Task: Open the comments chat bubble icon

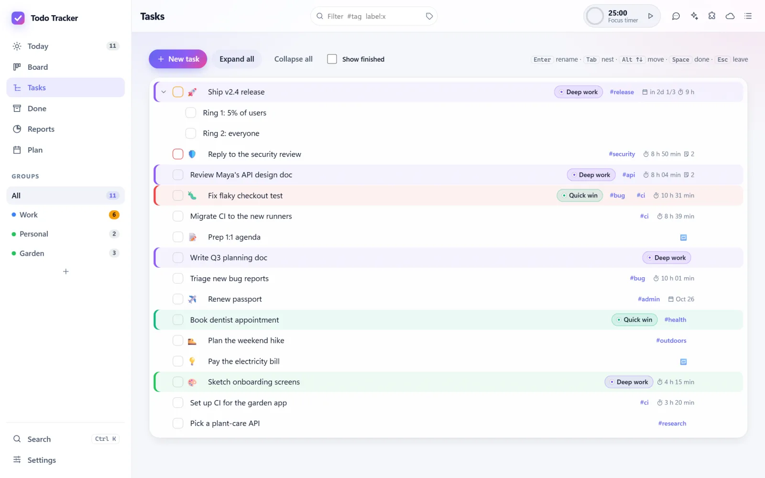Action: tap(676, 16)
